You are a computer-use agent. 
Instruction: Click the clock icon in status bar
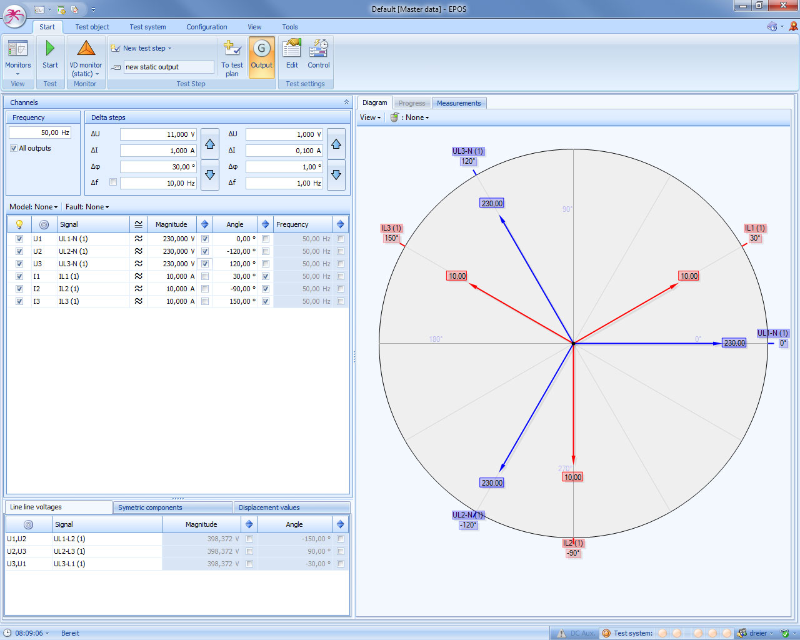click(7, 633)
